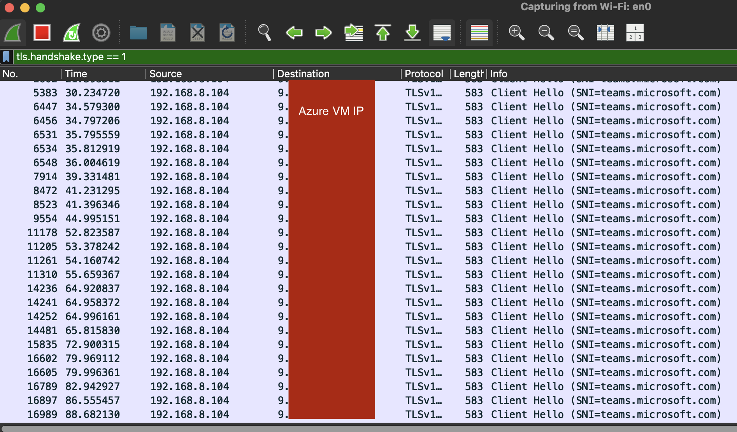
Task: Select packet number 11310
Action: tap(368, 275)
